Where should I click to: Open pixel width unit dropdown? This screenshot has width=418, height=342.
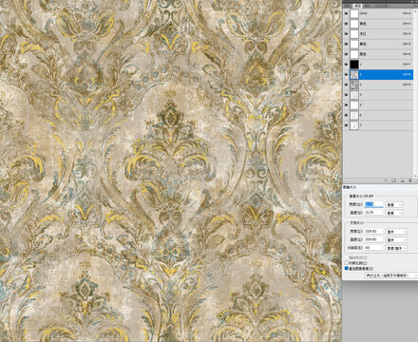coord(394,205)
